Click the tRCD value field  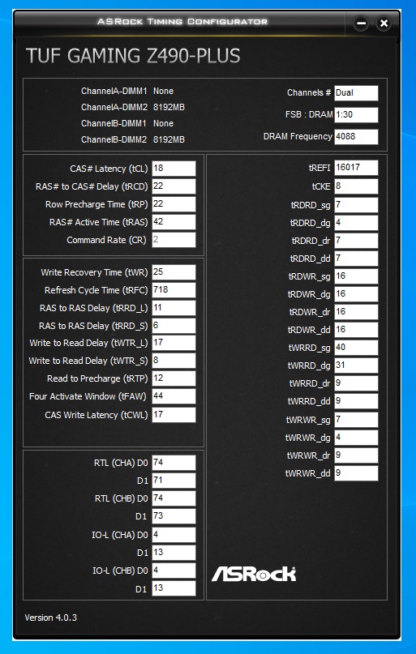pos(174,186)
